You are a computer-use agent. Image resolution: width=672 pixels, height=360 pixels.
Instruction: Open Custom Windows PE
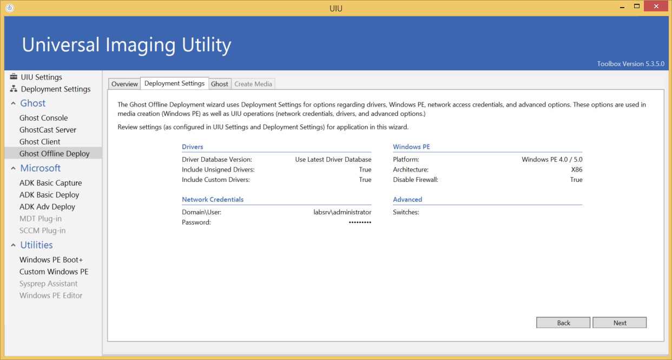pyautogui.click(x=54, y=272)
